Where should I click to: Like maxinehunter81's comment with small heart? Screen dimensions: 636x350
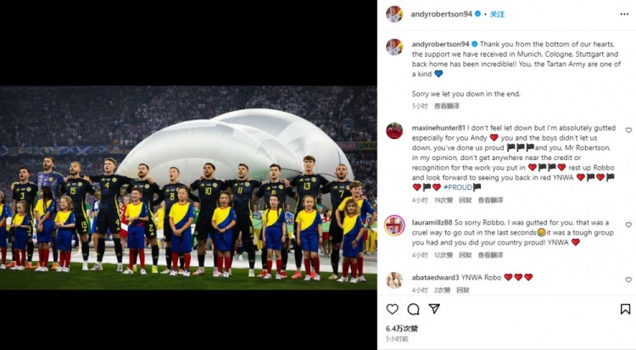tap(628, 131)
